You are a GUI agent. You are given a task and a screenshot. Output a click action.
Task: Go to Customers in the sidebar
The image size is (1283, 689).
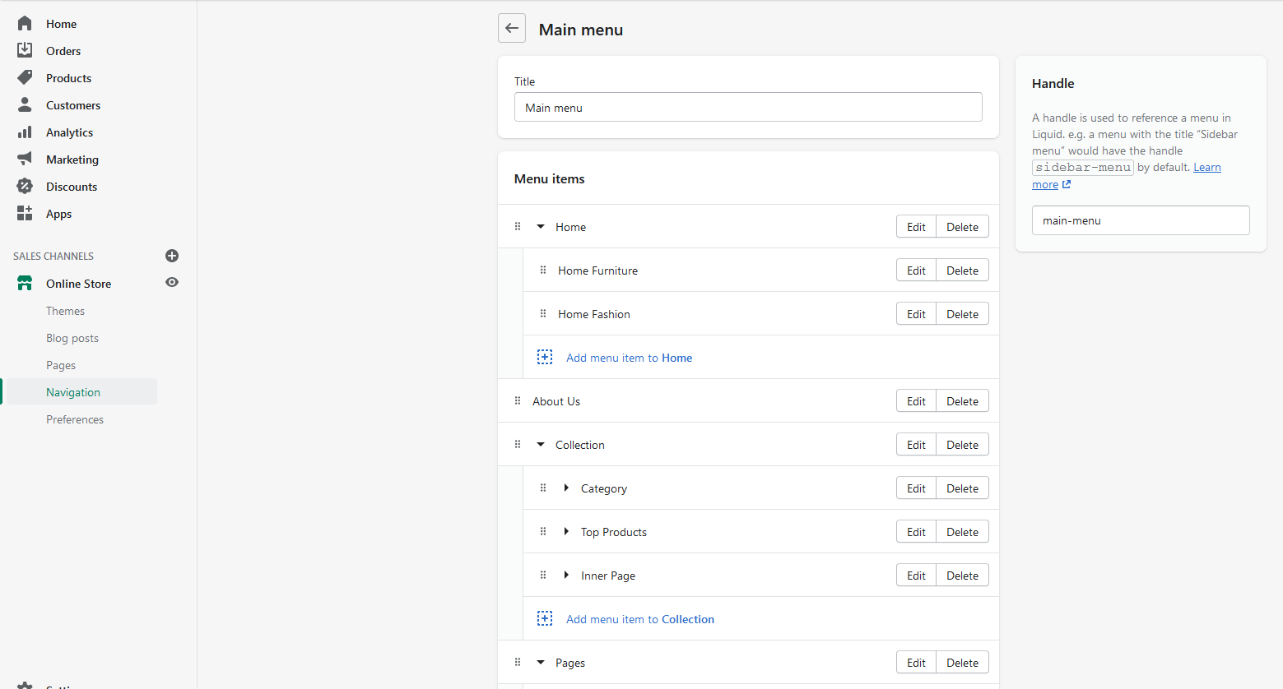(72, 105)
